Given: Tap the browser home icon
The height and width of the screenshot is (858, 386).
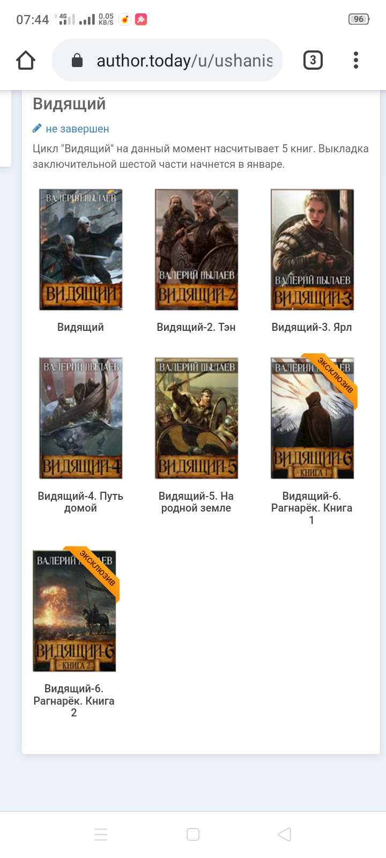Looking at the screenshot, I should [x=26, y=60].
